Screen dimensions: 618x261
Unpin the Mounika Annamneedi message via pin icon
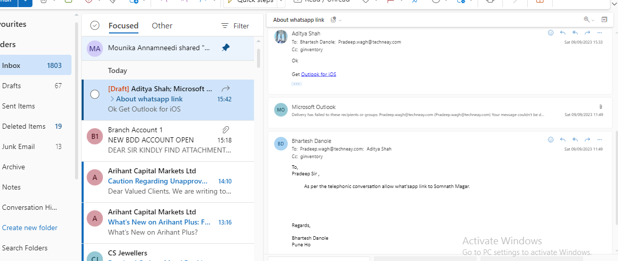coord(226,48)
